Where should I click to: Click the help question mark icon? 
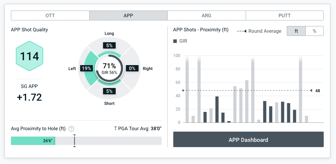71,129
